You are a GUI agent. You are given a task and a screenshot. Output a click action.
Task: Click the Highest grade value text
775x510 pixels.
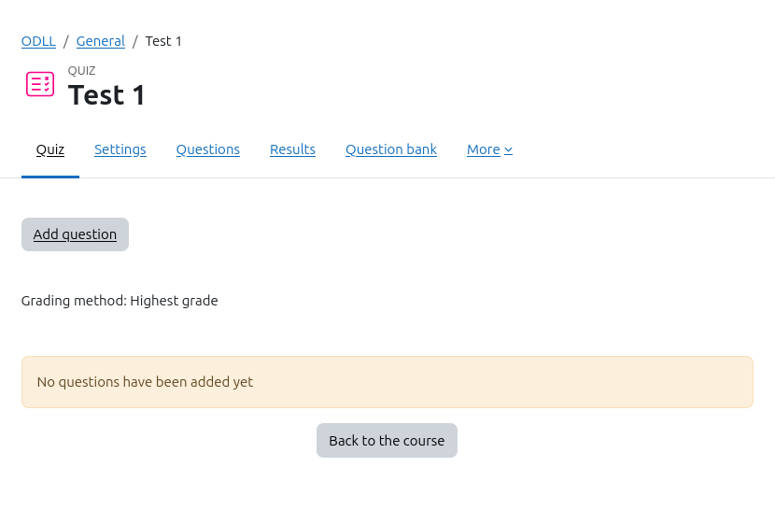coord(175,301)
